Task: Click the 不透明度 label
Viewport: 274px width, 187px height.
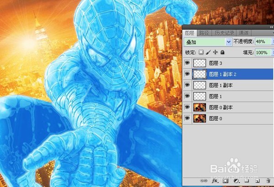Action: [243, 42]
